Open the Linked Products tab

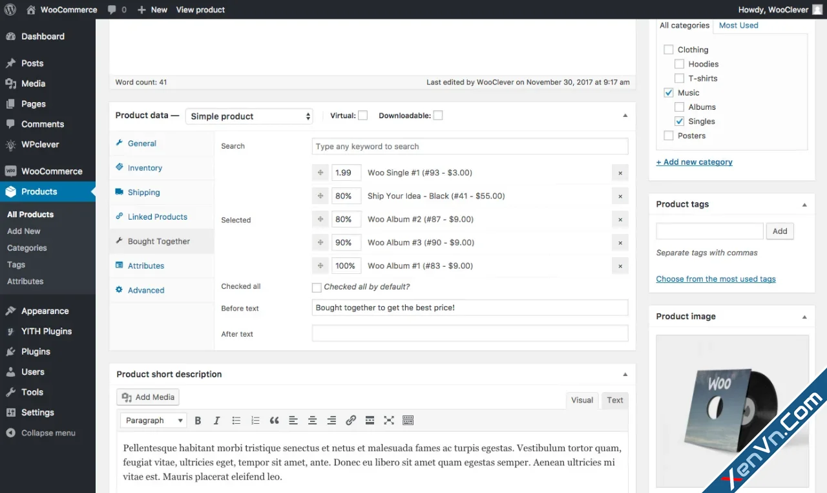[x=157, y=217]
